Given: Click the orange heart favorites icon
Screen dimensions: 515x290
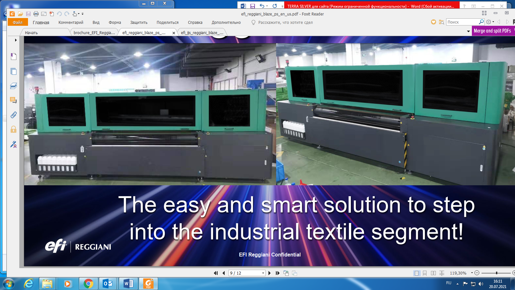Looking at the screenshot, I should (x=434, y=22).
